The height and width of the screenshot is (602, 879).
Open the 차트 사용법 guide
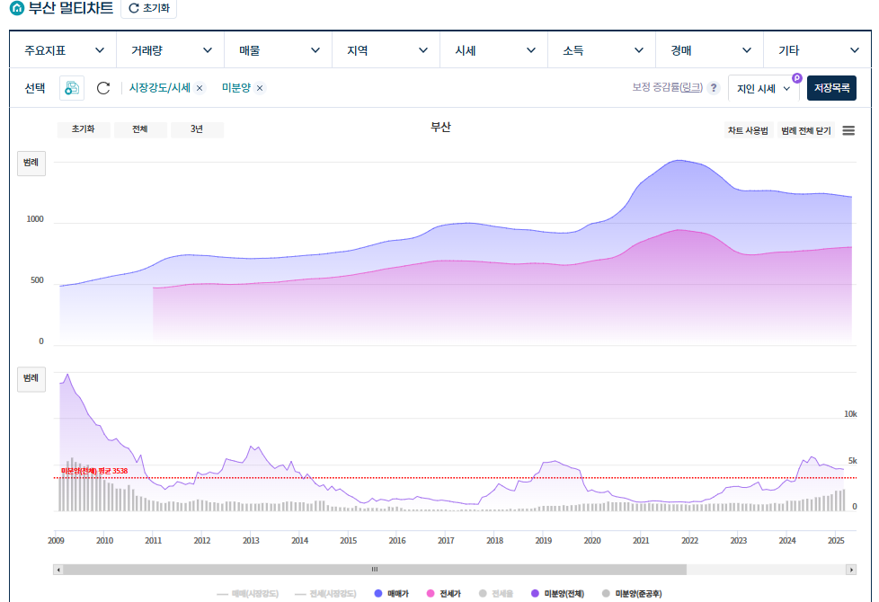pos(748,130)
